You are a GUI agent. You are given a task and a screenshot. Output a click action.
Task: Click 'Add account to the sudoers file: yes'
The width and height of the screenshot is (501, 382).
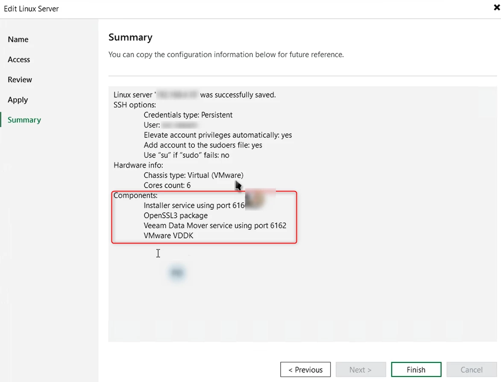203,145
